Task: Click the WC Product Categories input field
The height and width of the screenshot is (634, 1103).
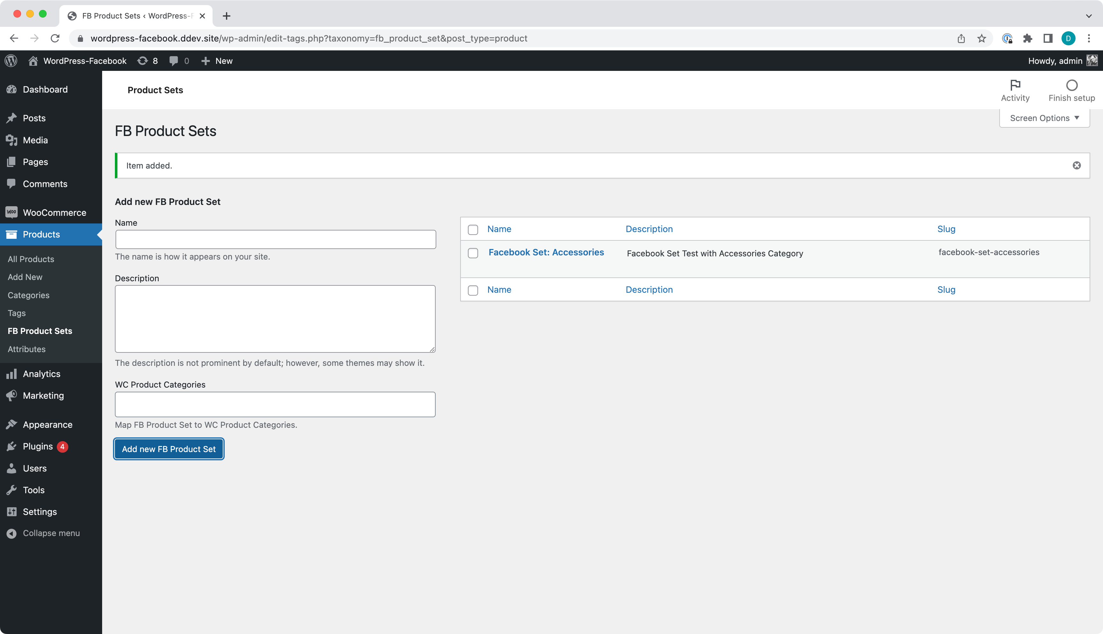Action: 275,404
